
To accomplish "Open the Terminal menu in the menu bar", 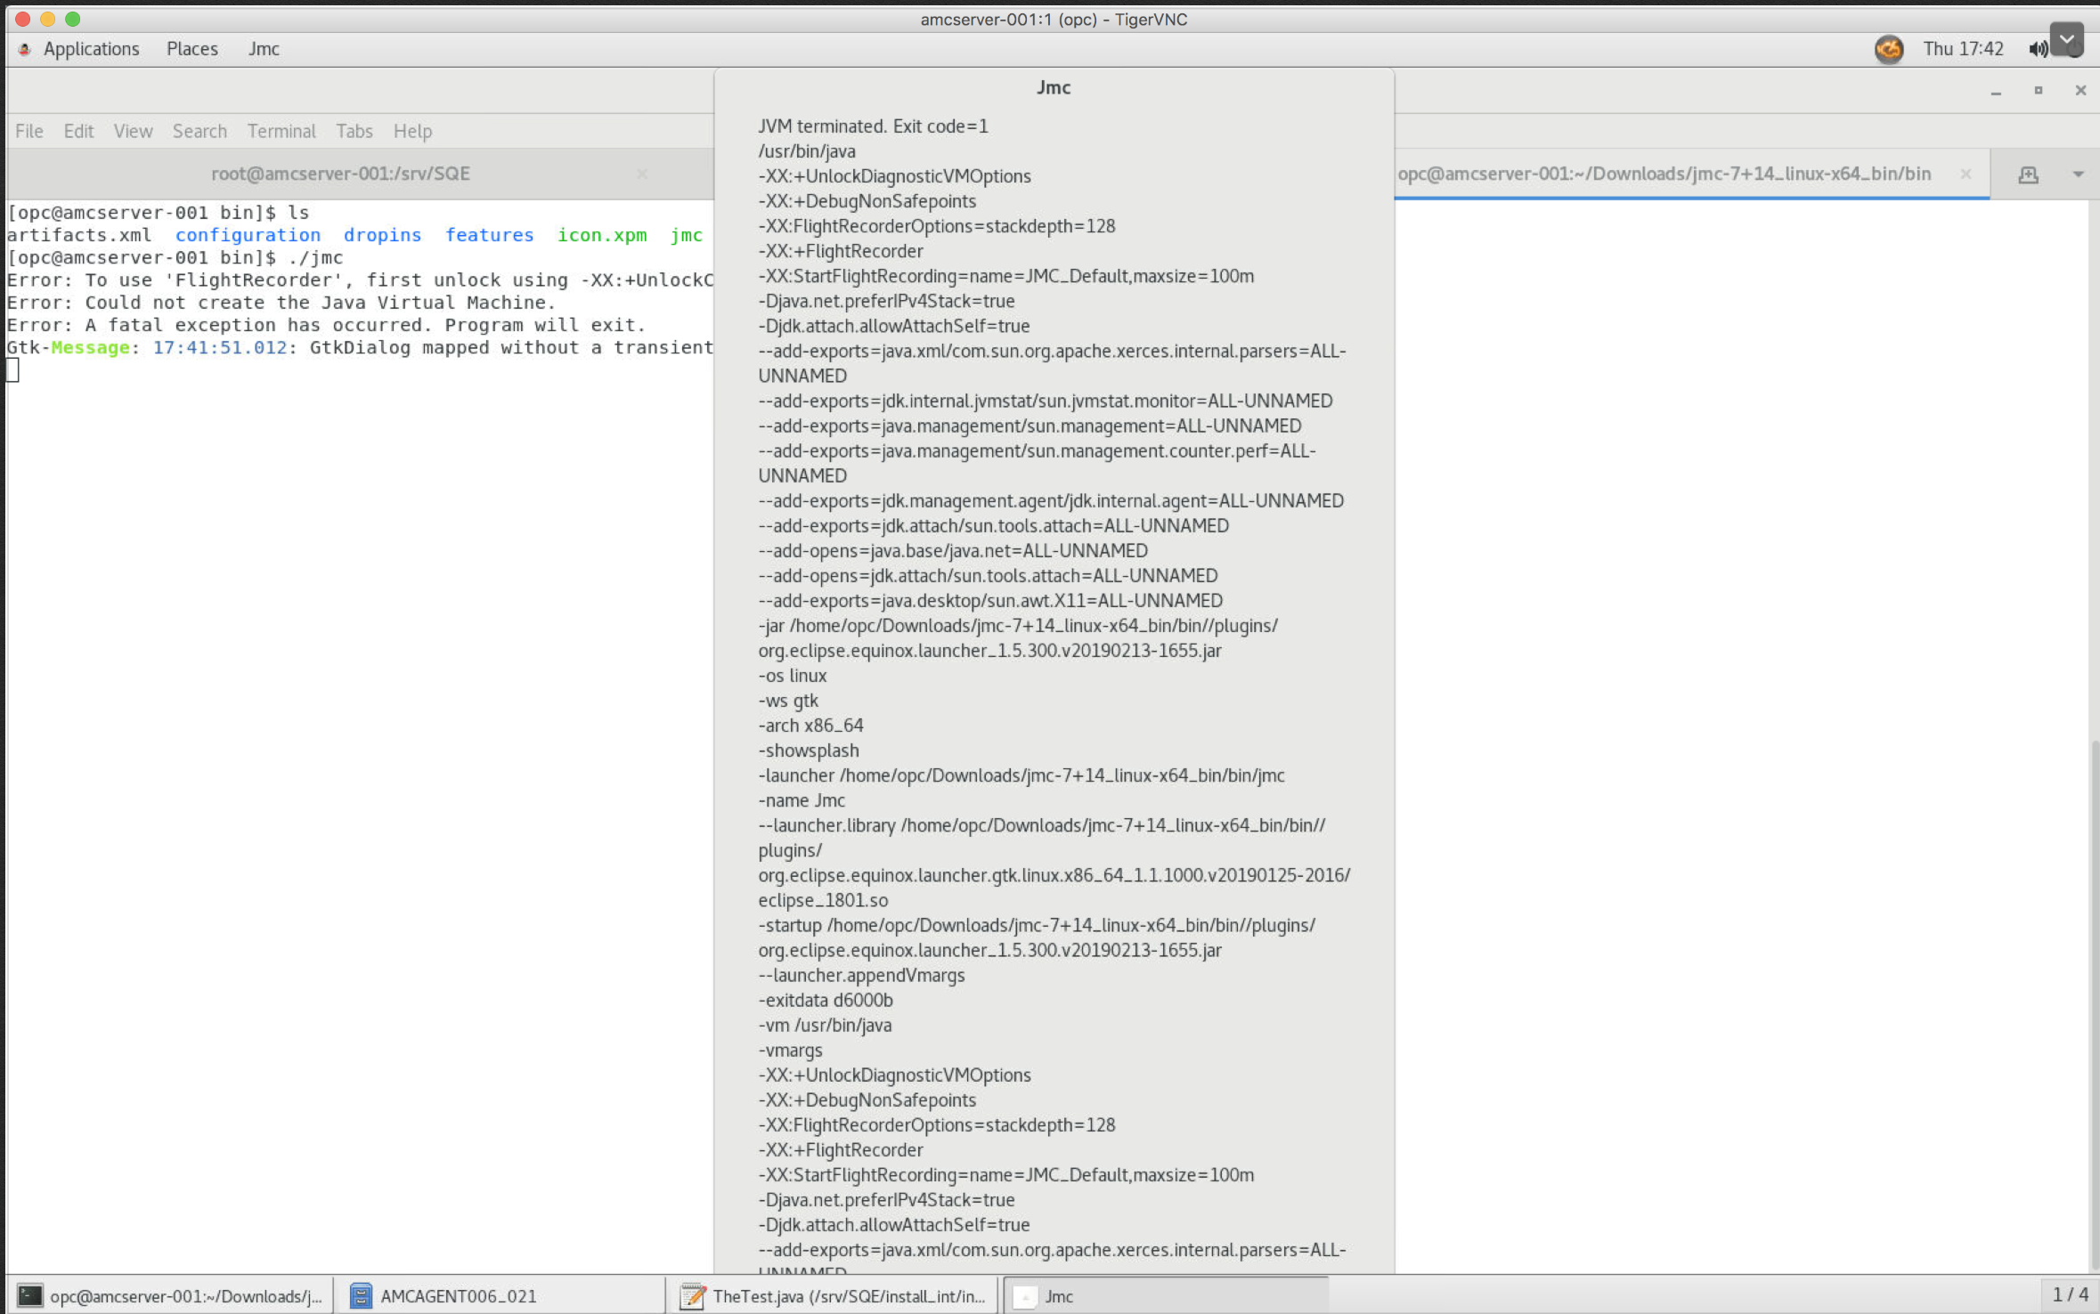I will coord(281,131).
